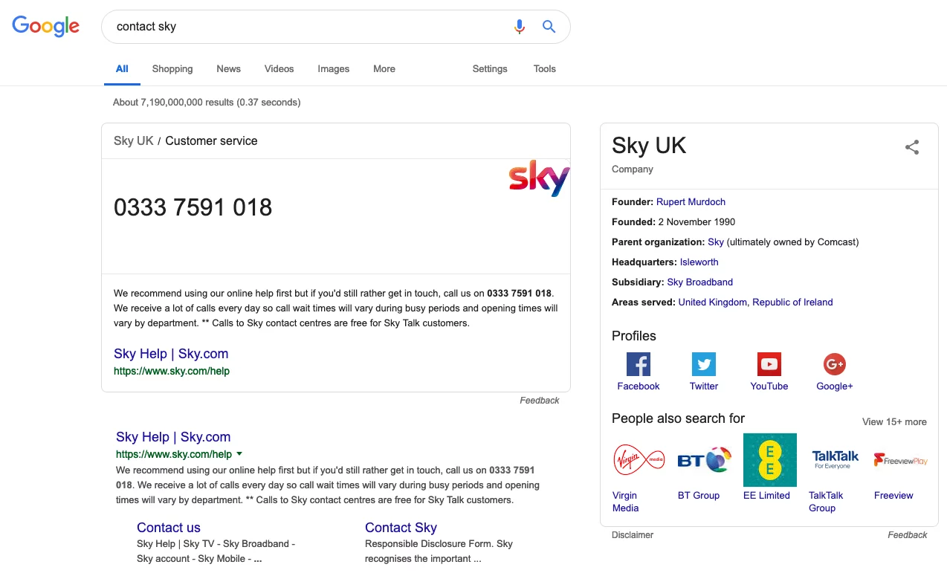Share the Sky UK knowledge panel
The width and height of the screenshot is (947, 576).
click(912, 147)
